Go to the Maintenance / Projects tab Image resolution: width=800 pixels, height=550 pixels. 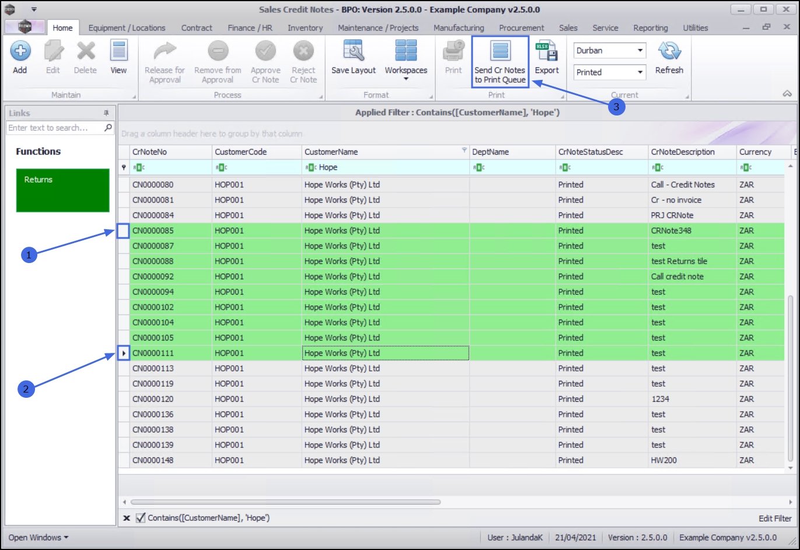(x=378, y=27)
